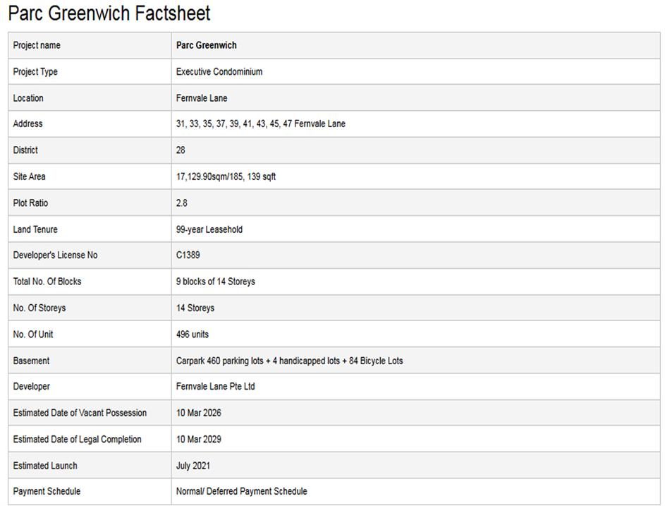Viewport: 665px width, 506px height.
Task: Click the Parc Greenwich Factsheet heading
Action: click(109, 13)
